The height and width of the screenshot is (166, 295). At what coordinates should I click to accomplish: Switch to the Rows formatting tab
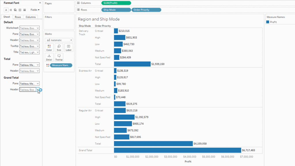coord(18,17)
